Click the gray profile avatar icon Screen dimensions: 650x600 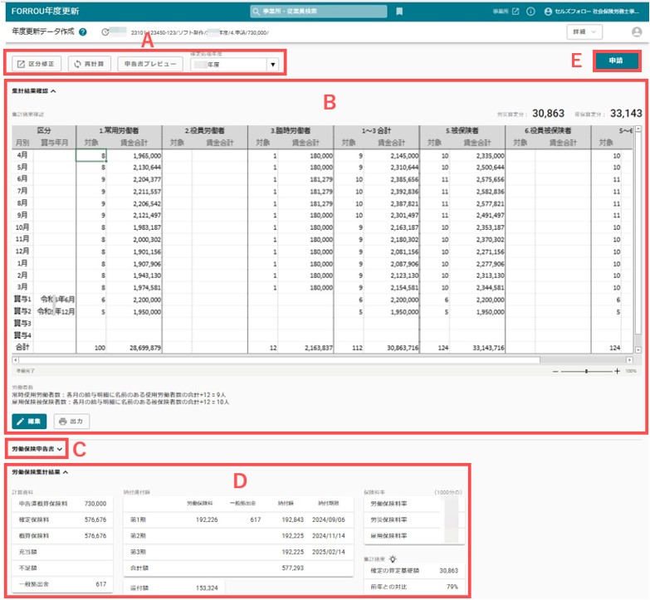pos(637,32)
